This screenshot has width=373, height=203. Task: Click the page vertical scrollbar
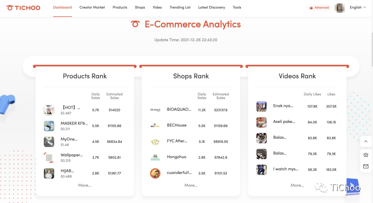click(372, 50)
